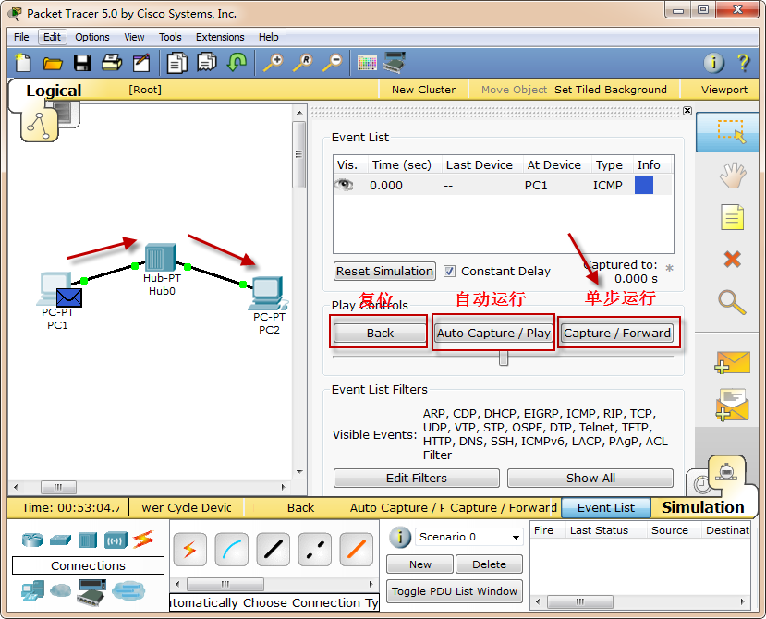Screen dimensions: 766x619
Task: Open the Tools menu
Action: pos(170,37)
